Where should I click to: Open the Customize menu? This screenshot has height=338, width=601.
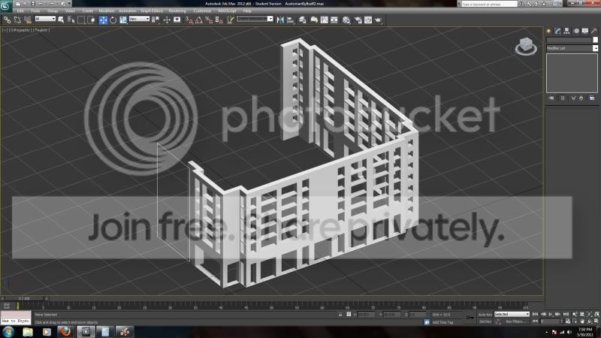click(202, 11)
